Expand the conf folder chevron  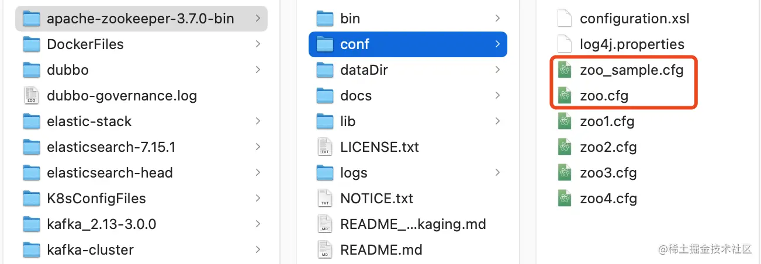coord(497,44)
